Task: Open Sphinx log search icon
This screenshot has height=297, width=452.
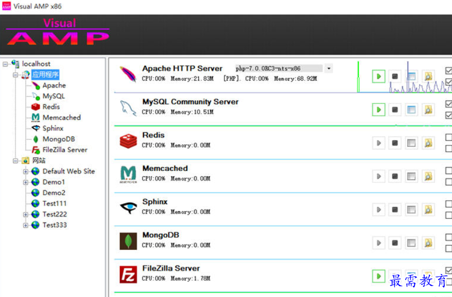Action: [428, 209]
